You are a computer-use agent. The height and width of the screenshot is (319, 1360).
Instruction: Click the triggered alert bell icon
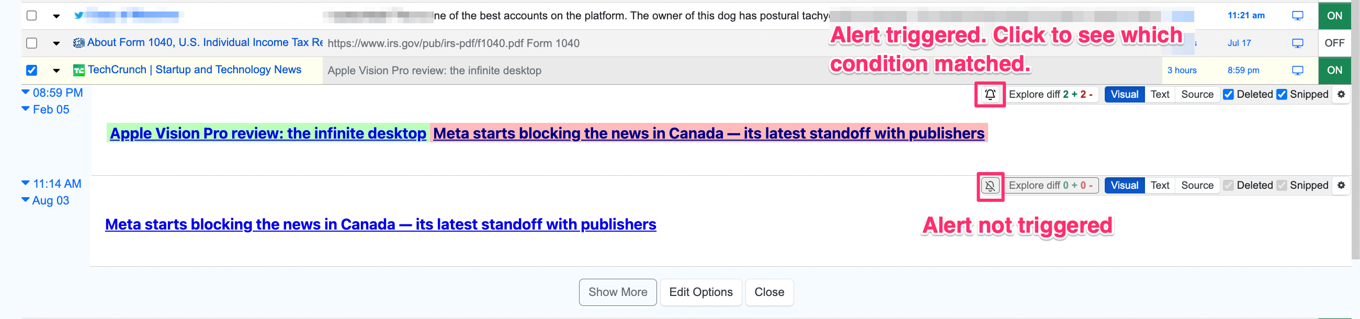coord(990,95)
